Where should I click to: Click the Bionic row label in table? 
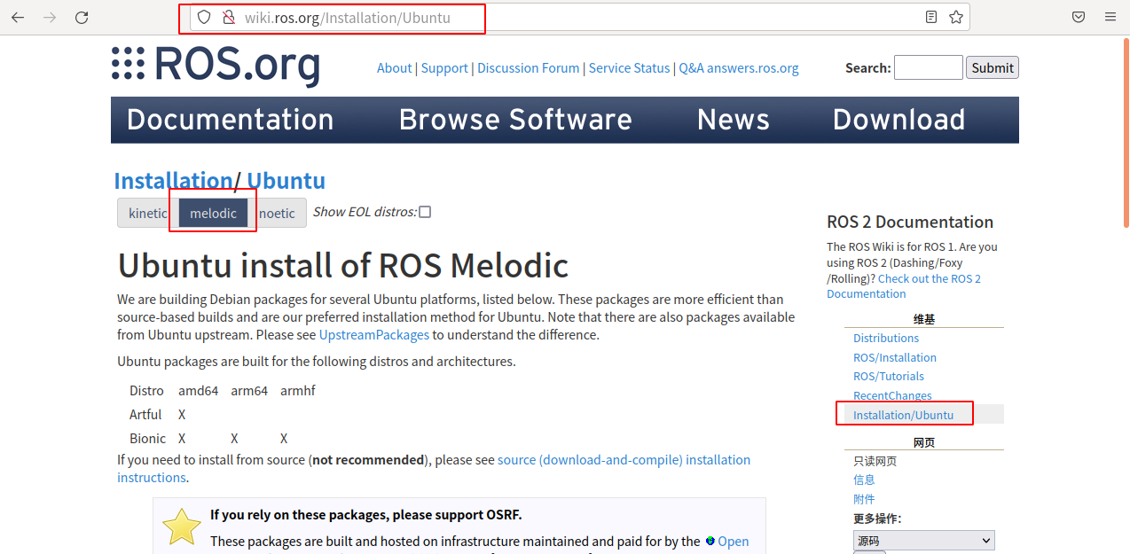pyautogui.click(x=147, y=439)
